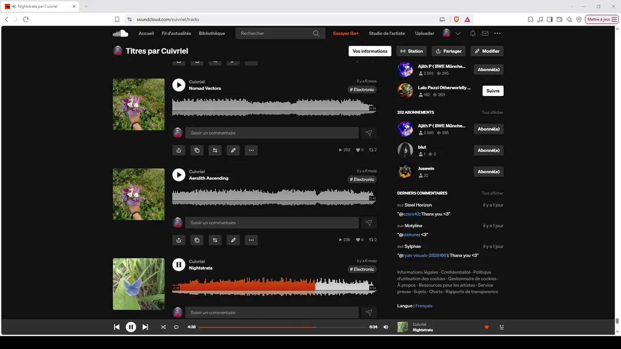
Task: Play the Nomad Vectors track
Action: pos(179,85)
